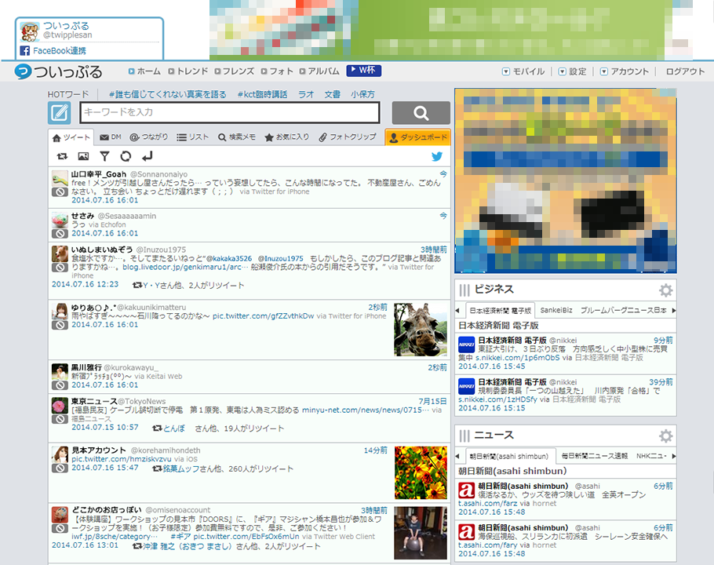Toggle block icon on 山口幸平_Goah tweet

(x=60, y=191)
